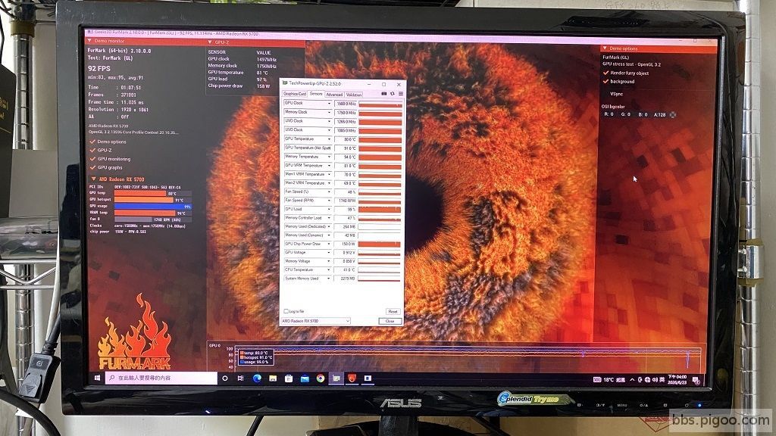Toggle the GPU graphs checkbox
The height and width of the screenshot is (436, 776).
[x=92, y=167]
